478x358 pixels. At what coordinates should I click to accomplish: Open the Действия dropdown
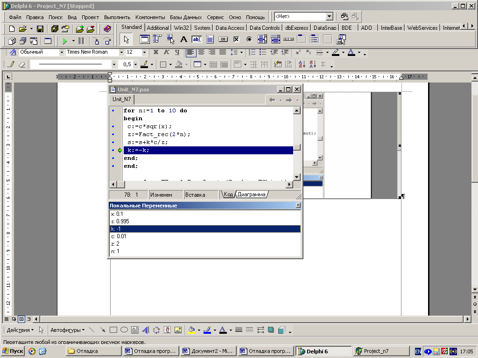pos(20,330)
